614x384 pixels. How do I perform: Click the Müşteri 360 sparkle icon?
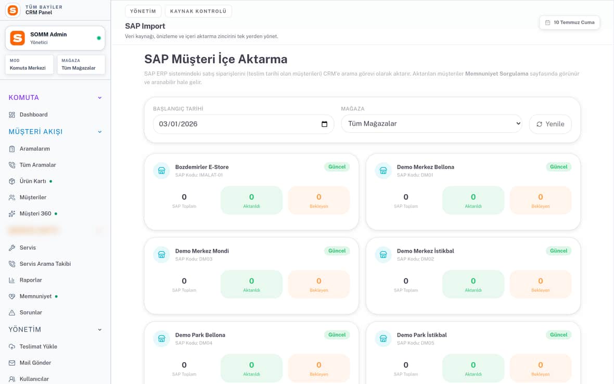(x=12, y=214)
